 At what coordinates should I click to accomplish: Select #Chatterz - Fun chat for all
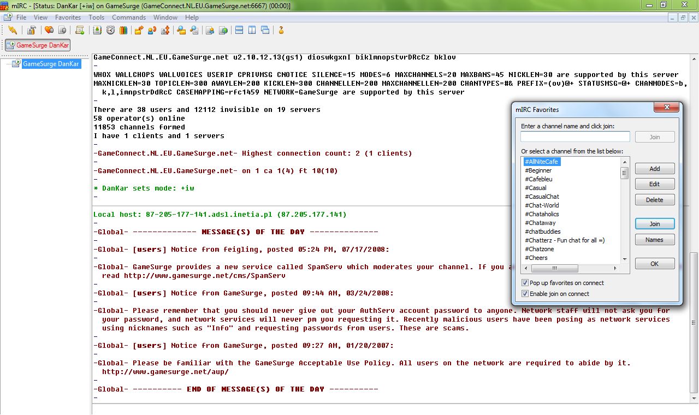pyautogui.click(x=565, y=240)
